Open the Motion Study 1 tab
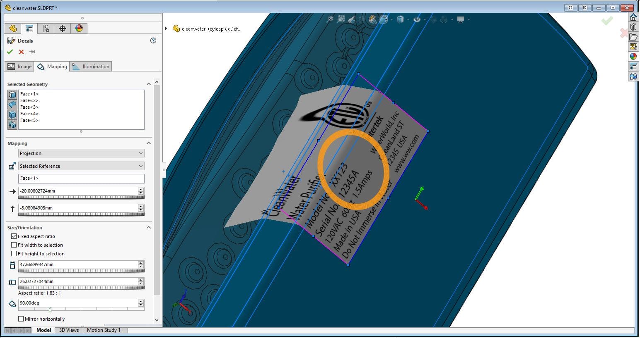The image size is (640, 338). coord(104,330)
